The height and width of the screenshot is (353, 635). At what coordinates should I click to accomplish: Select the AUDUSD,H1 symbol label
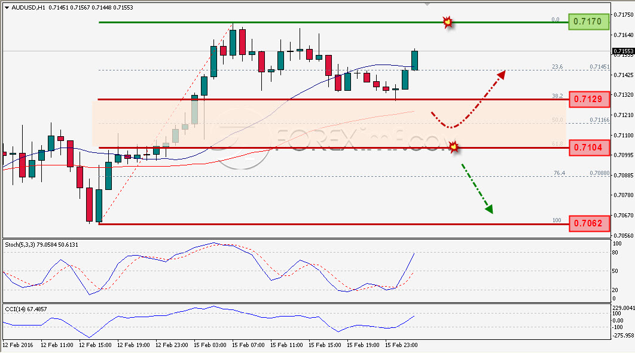click(x=28, y=8)
